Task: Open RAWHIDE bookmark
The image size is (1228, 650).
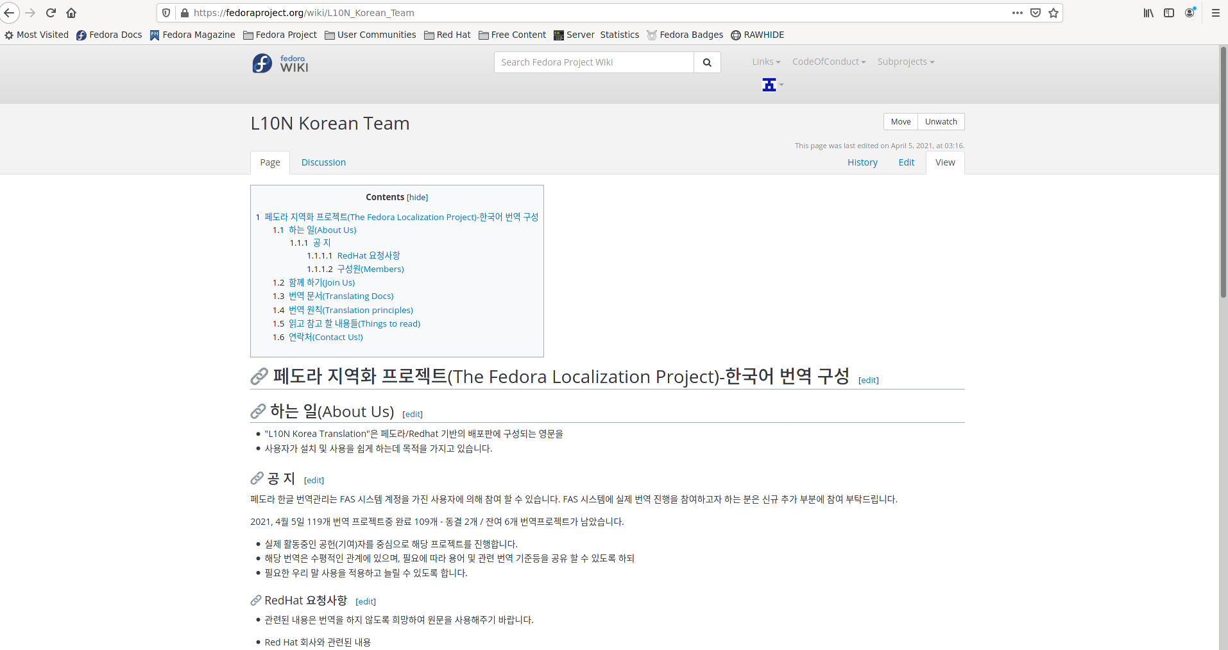Action: [x=758, y=35]
